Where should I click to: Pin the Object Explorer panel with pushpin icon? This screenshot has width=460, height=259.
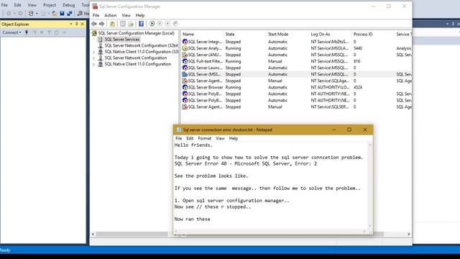[x=77, y=24]
